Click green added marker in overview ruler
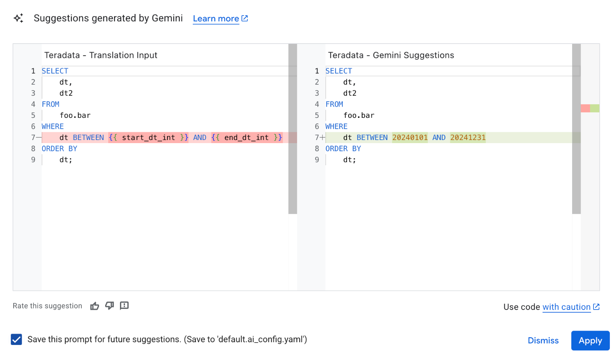613x357 pixels. coord(595,108)
